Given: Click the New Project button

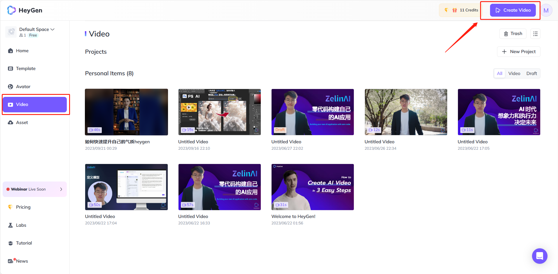Looking at the screenshot, I should coord(519,52).
